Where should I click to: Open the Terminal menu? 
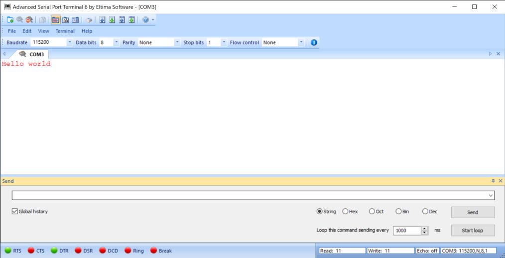click(x=65, y=31)
